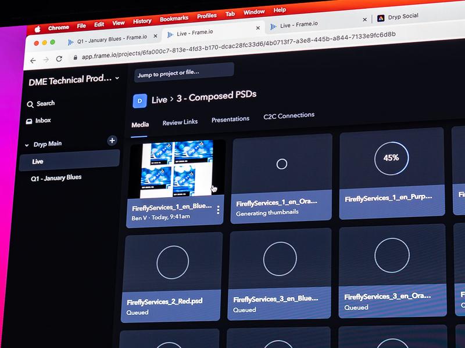Click the blue D project avatar icon
This screenshot has height=348, width=465.
139,101
